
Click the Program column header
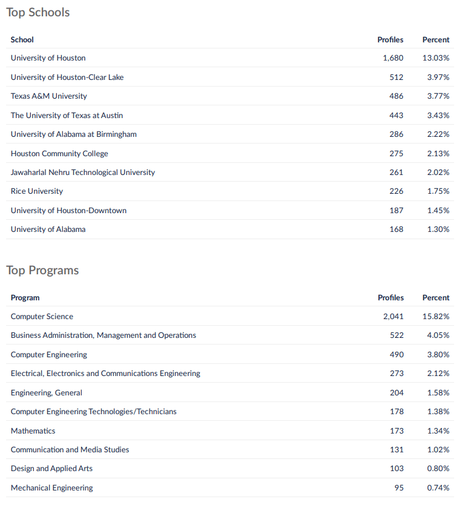click(25, 298)
